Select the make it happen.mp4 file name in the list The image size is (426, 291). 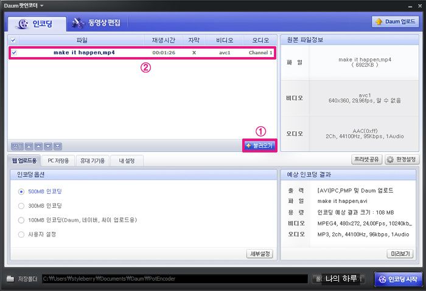pyautogui.click(x=84, y=53)
